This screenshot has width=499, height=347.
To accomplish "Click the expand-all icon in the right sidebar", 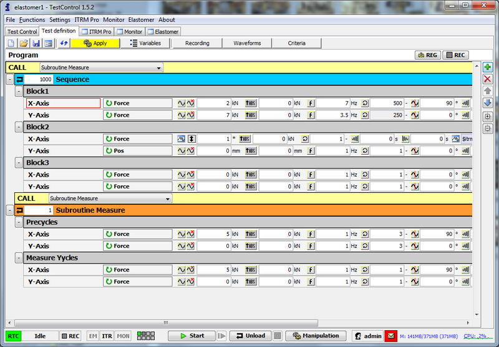I will (487, 117).
